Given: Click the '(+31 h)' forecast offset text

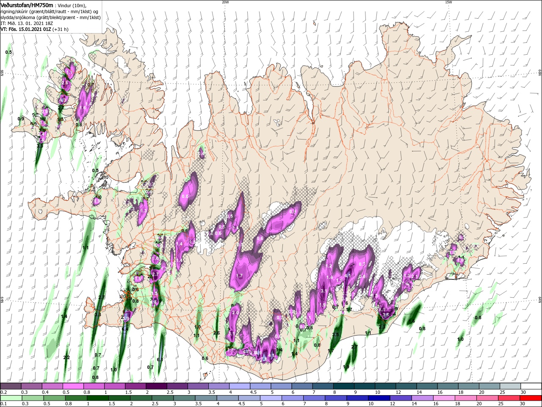Looking at the screenshot, I should point(61,29).
